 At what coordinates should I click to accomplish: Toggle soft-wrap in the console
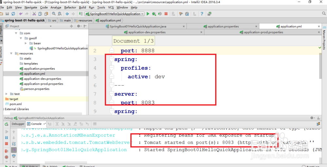14,144
